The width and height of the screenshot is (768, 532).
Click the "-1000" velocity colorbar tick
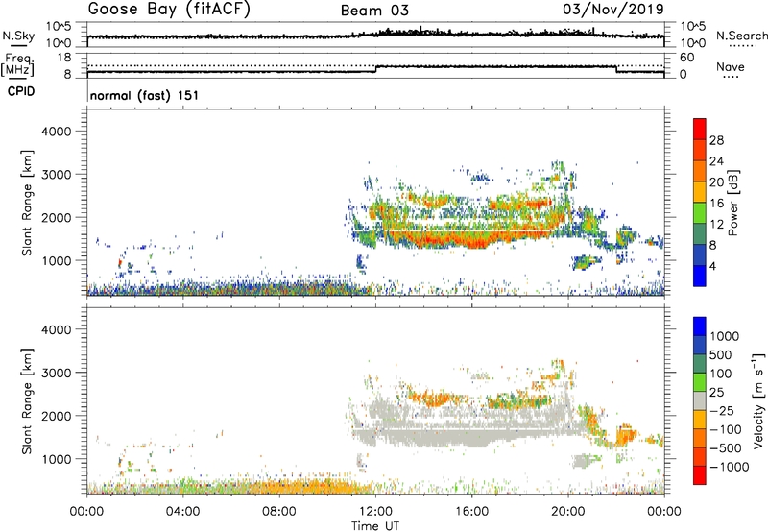pos(730,467)
